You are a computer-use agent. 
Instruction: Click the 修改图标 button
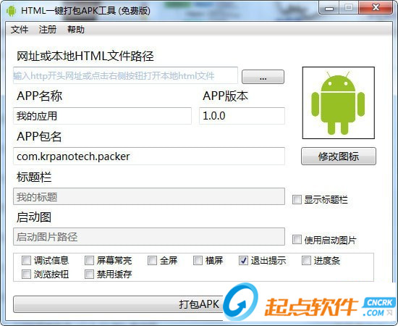[x=339, y=156]
